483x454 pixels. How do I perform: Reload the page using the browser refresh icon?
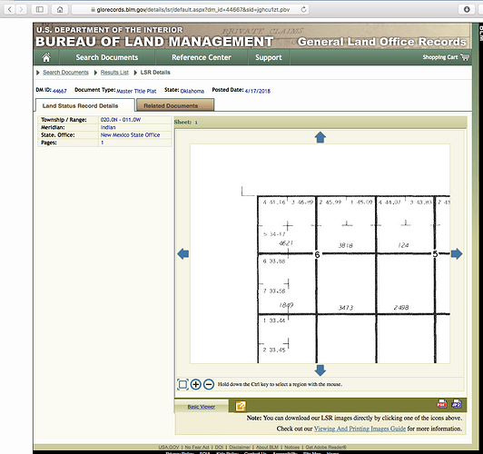tap(303, 10)
